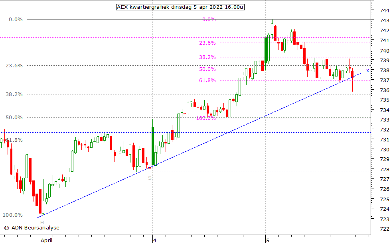Click the magenta 23.6% retracement label
This screenshot has height=243, width=391.
click(x=207, y=43)
